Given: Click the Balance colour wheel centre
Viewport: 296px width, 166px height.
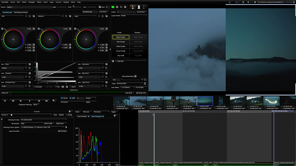Looking at the screenshot, I should [x=50, y=39].
